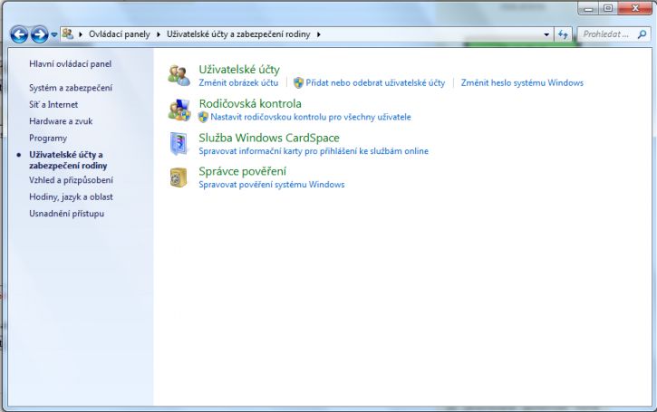657x412 pixels.
Task: Expand arrow after Uživatelské účty a zabezpečení rodiny breadcrumb
Action: pos(318,34)
